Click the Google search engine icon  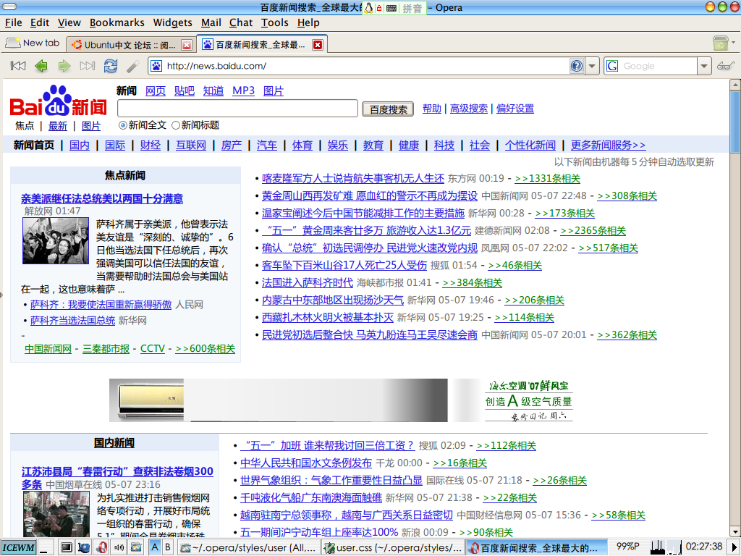pos(612,66)
